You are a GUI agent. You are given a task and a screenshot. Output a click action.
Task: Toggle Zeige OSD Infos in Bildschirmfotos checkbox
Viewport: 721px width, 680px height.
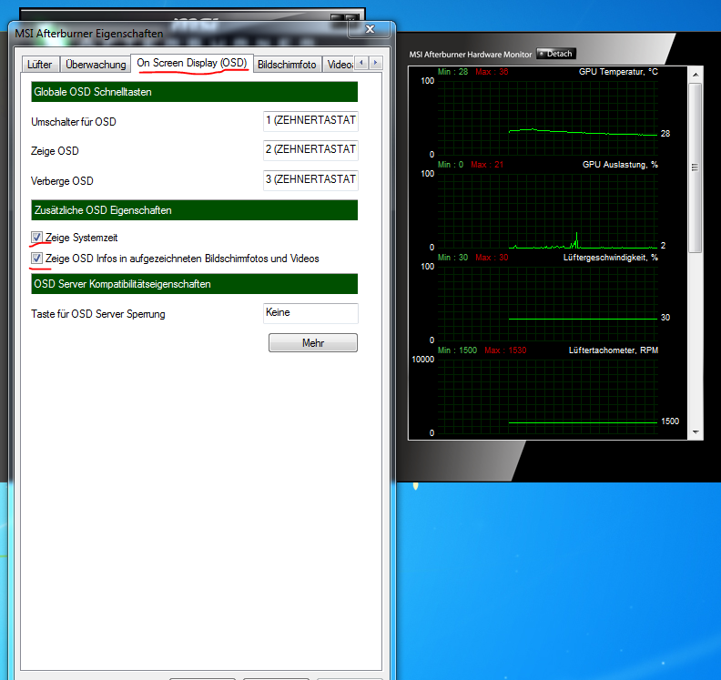36,259
